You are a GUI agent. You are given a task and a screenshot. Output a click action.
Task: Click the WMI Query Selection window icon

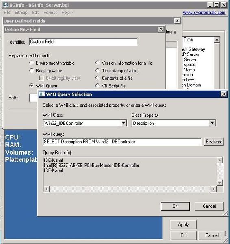pyautogui.click(x=42, y=94)
